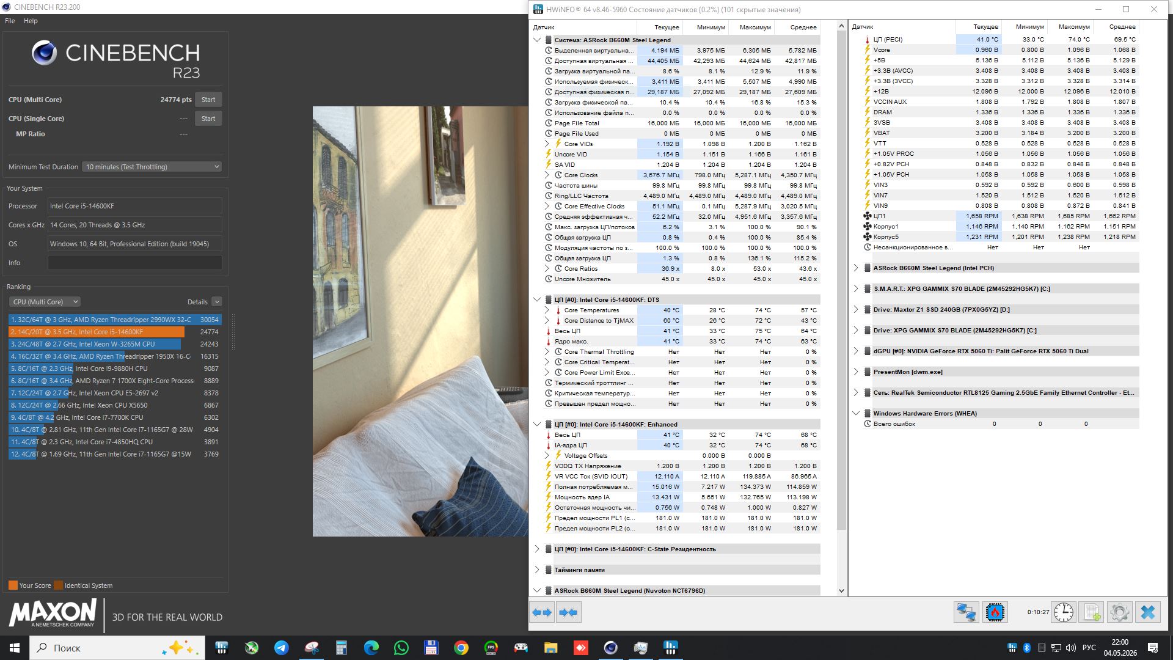Expand the Core Temperatures row
Image resolution: width=1173 pixels, height=660 pixels.
point(547,310)
